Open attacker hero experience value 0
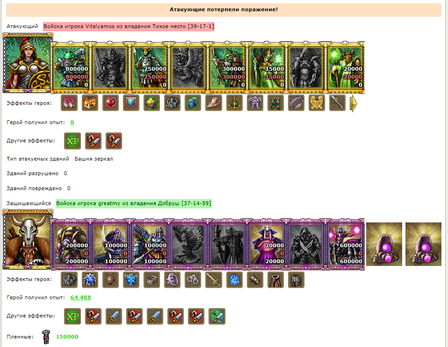The height and width of the screenshot is (347, 448). point(72,122)
